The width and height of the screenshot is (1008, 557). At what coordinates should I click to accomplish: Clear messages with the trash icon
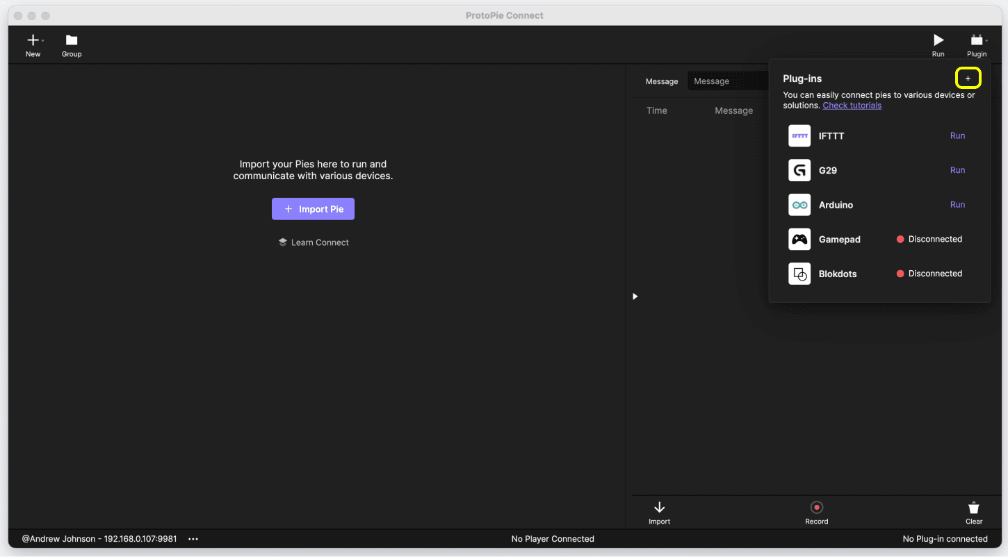pos(973,508)
